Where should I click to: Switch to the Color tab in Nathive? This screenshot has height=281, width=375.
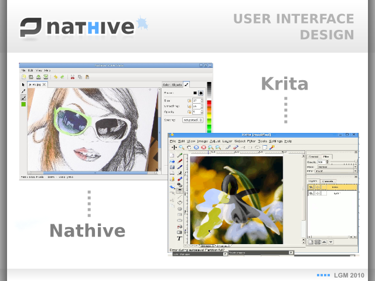(x=166, y=85)
